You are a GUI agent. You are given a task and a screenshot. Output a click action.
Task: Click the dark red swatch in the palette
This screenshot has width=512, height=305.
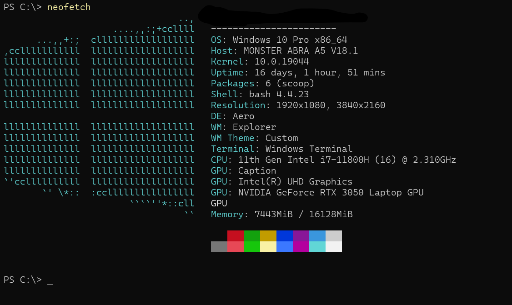(236, 236)
